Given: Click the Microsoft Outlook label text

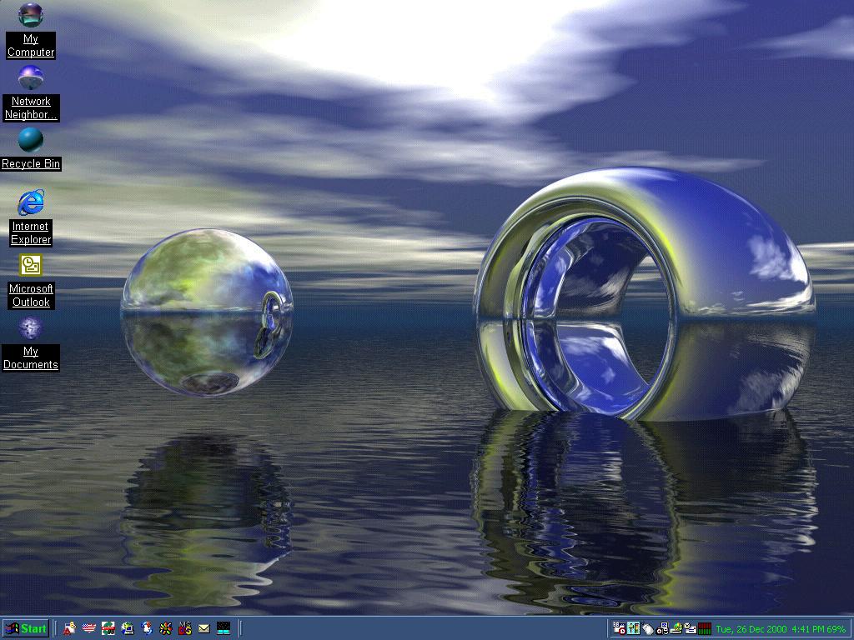Looking at the screenshot, I should pyautogui.click(x=31, y=296).
